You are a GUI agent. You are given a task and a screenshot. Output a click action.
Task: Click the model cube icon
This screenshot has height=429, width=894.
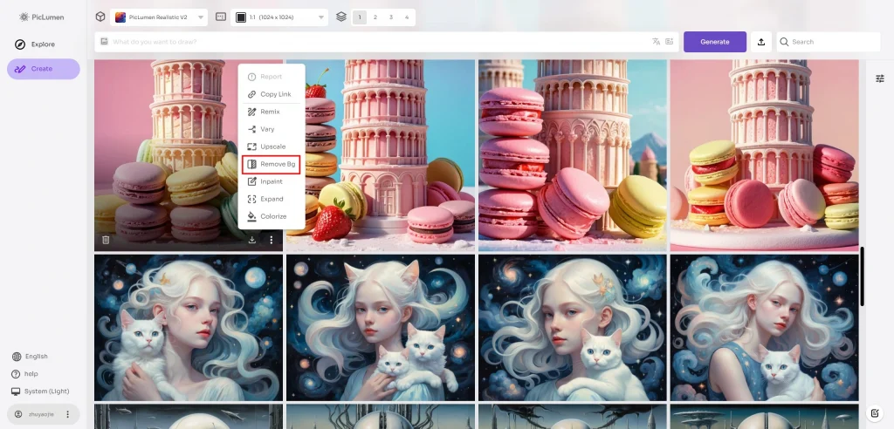[100, 17]
